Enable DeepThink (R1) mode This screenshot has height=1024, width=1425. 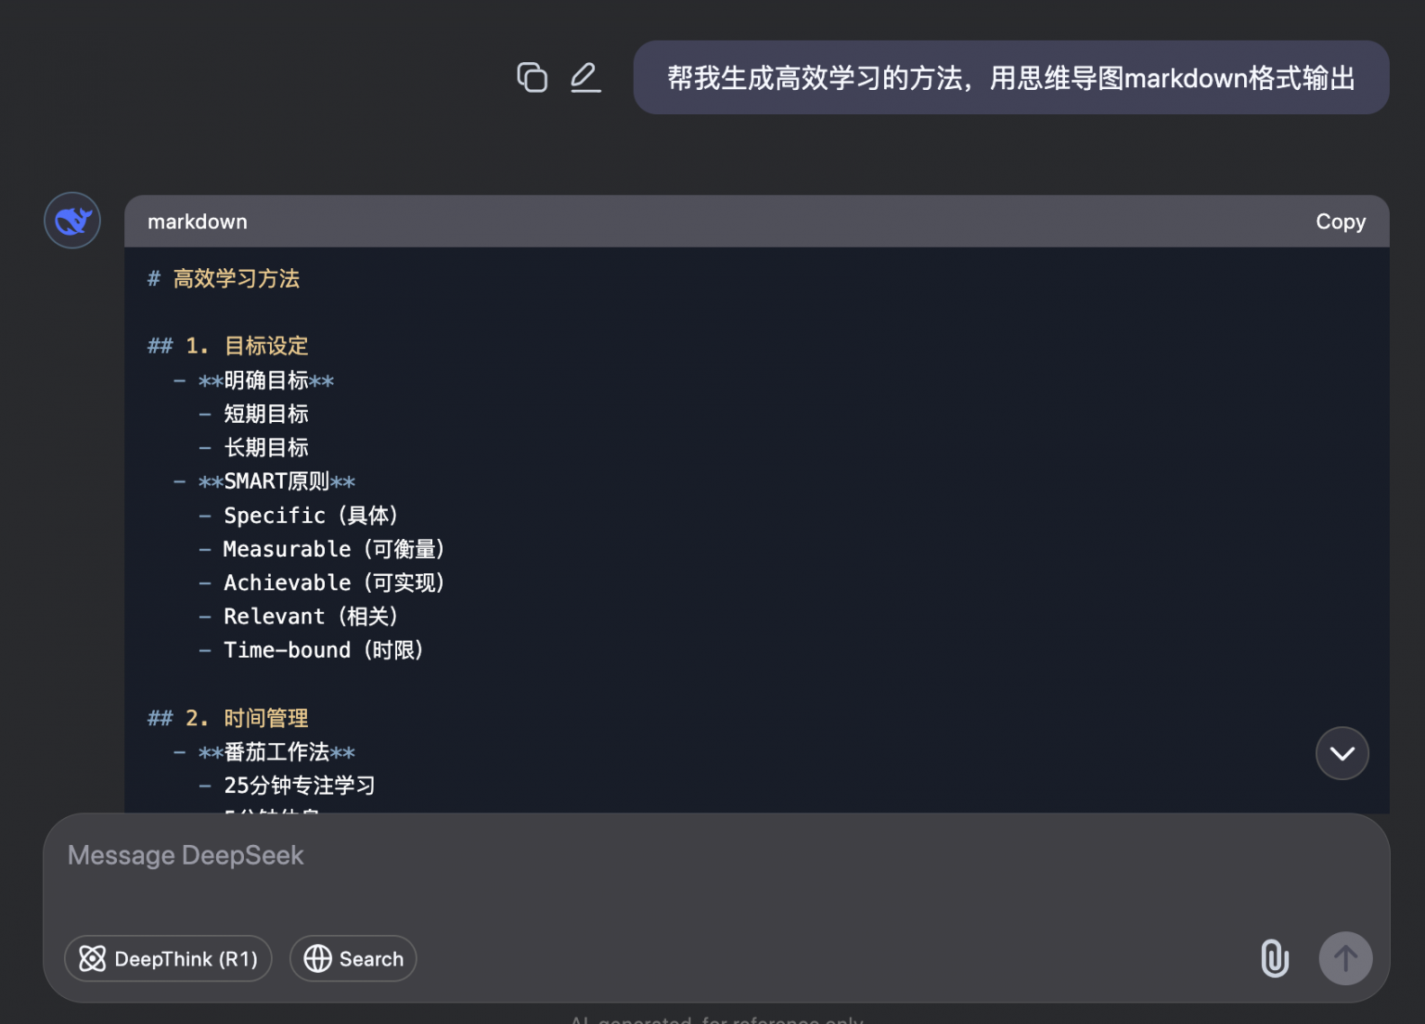[x=167, y=958]
